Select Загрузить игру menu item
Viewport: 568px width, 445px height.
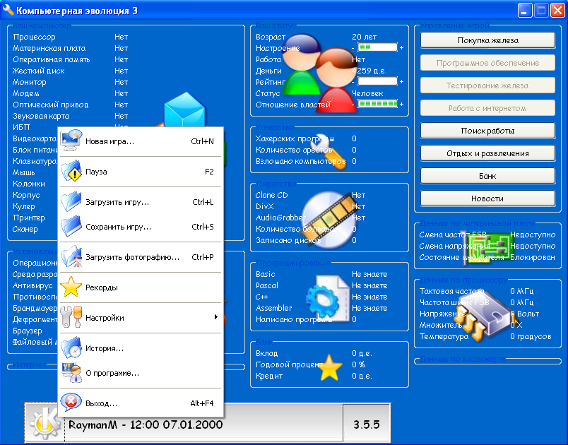pos(141,202)
